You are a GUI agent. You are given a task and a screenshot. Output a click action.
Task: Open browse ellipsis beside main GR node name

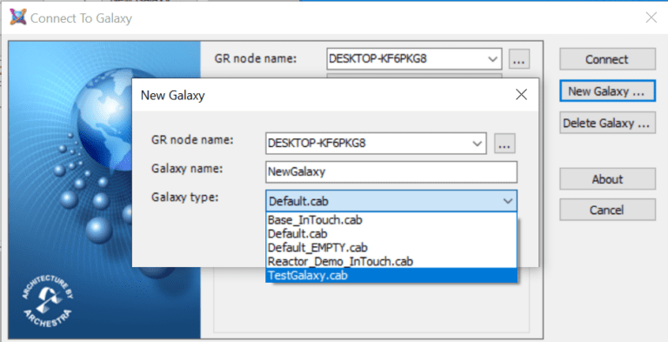(x=519, y=59)
